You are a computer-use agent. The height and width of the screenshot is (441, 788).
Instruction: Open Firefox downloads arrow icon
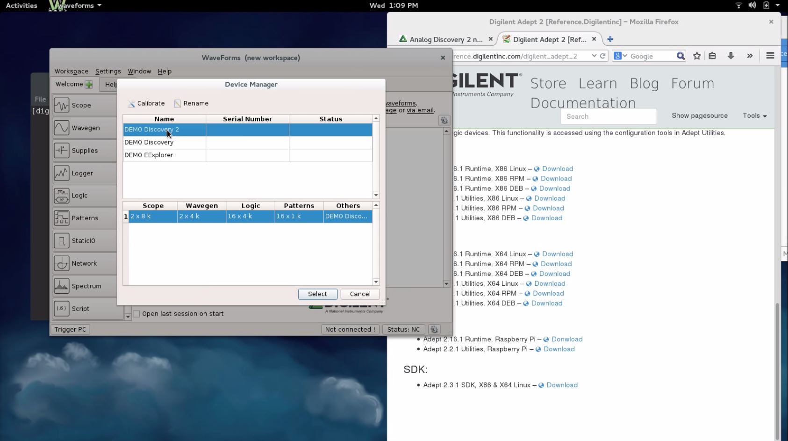click(731, 56)
